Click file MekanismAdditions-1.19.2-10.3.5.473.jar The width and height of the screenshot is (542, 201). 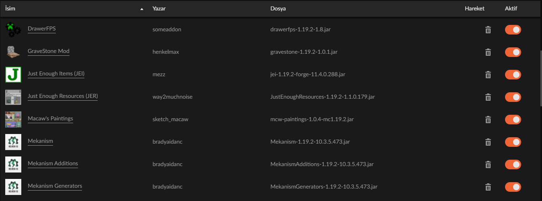pos(322,164)
